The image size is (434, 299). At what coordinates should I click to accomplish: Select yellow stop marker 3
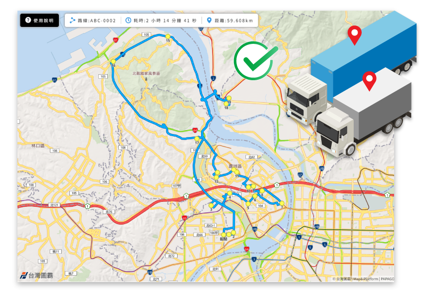[x=211, y=205]
